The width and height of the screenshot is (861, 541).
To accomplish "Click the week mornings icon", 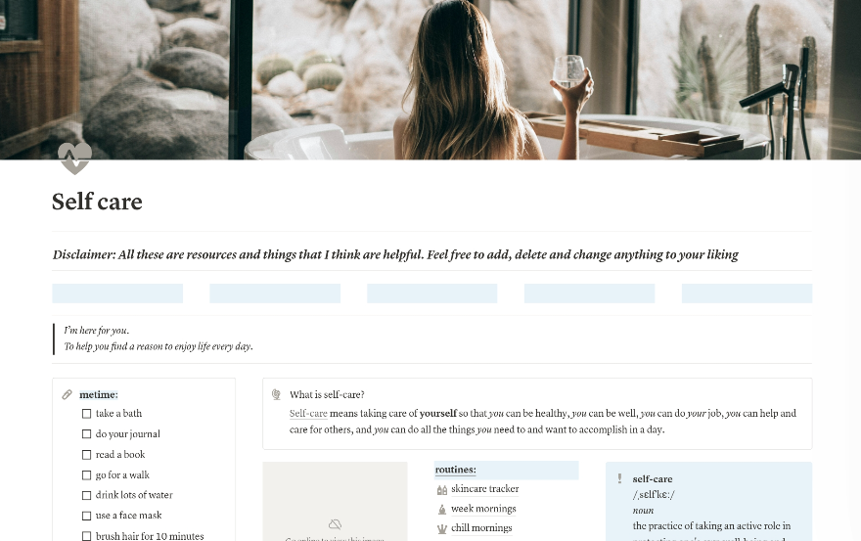I will point(442,509).
